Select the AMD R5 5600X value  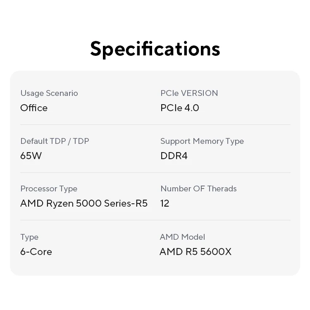(x=195, y=252)
